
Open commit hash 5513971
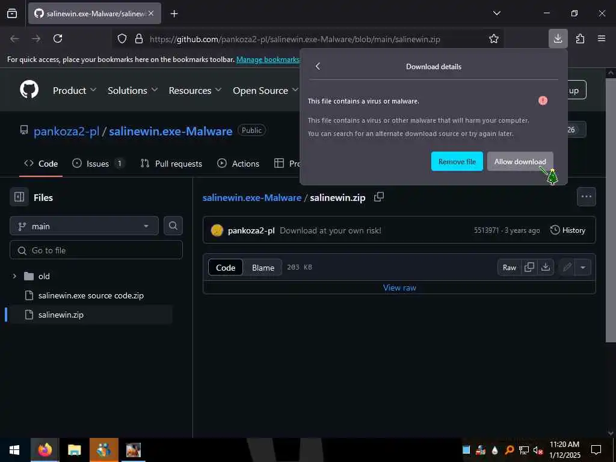click(x=486, y=230)
